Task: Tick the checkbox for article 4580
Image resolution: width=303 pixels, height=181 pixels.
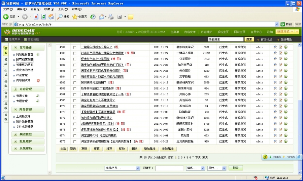Action: coord(75,100)
